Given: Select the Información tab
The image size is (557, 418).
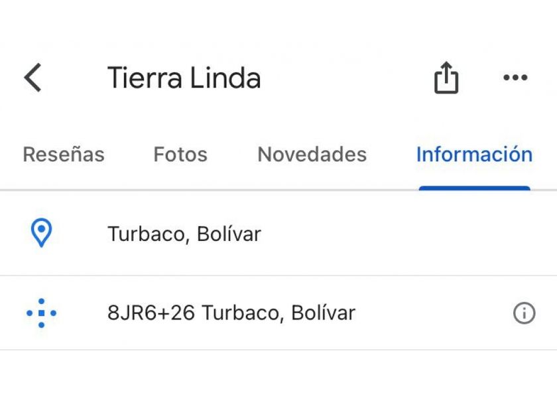Looking at the screenshot, I should (x=474, y=155).
